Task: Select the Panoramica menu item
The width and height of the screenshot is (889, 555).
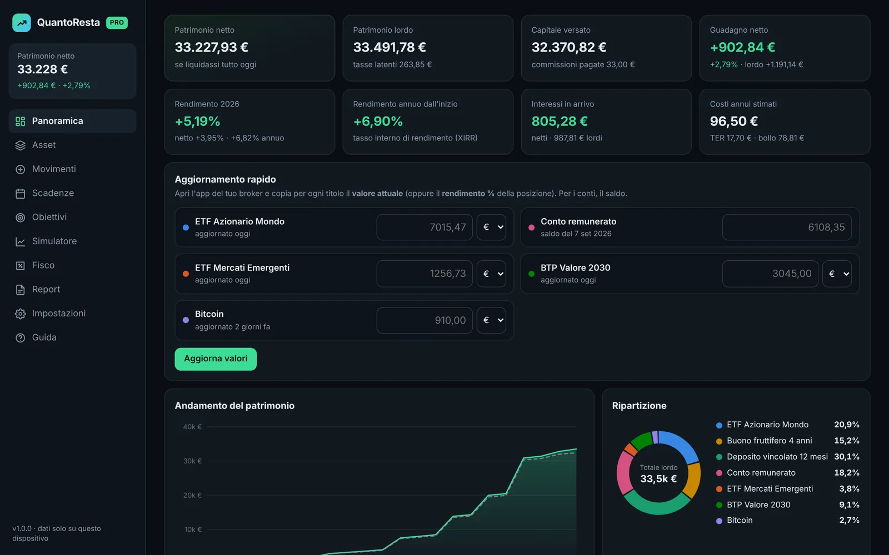Action: 72,121
